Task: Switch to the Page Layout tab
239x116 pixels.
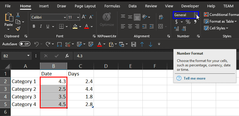Action: (85, 6)
